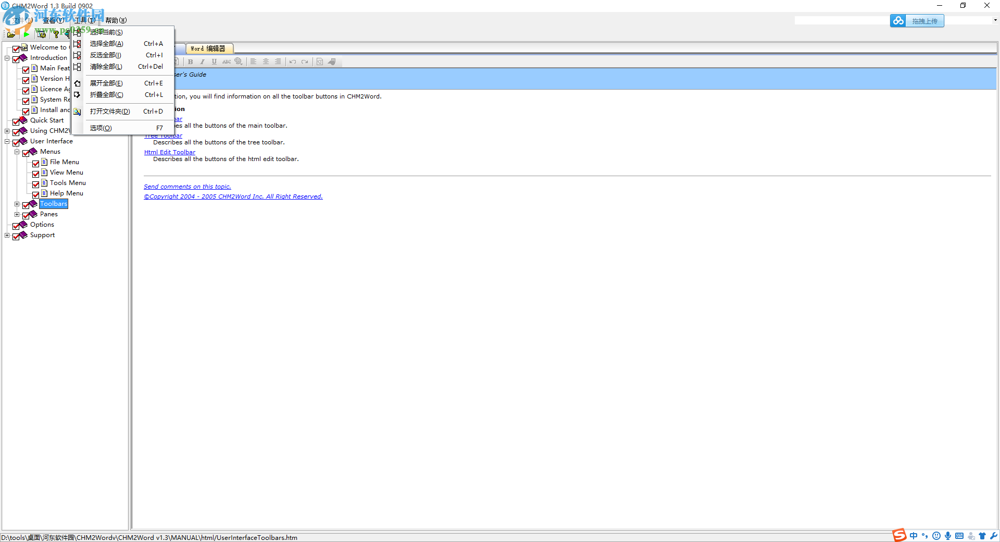Expand the Toolbars tree node

click(x=17, y=204)
